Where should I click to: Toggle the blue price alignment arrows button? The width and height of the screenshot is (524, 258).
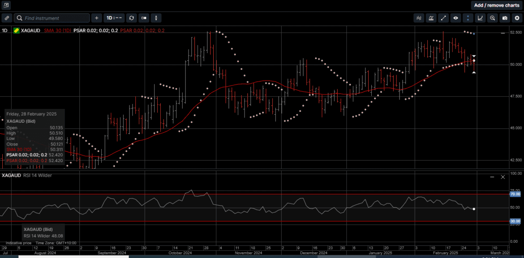point(468,18)
